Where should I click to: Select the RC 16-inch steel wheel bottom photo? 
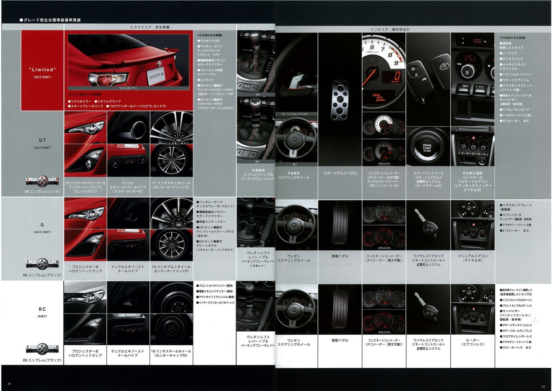pos(171,329)
